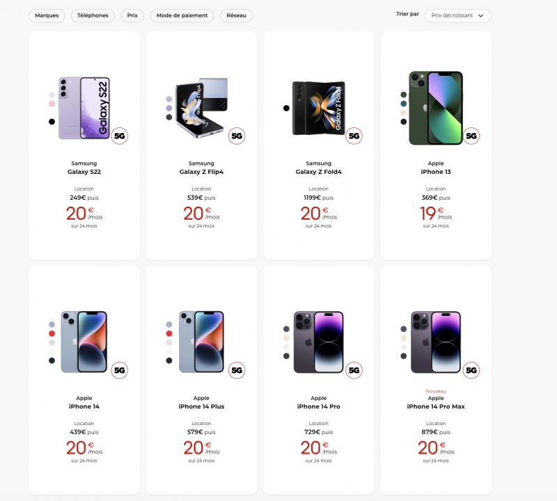
Task: Click the 5G icon on Galaxy Z Fold4
Action: (354, 136)
